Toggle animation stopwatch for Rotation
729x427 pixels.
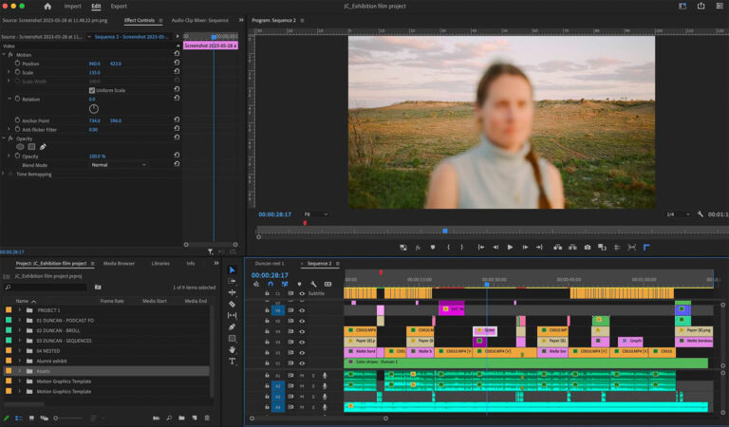(x=17, y=99)
